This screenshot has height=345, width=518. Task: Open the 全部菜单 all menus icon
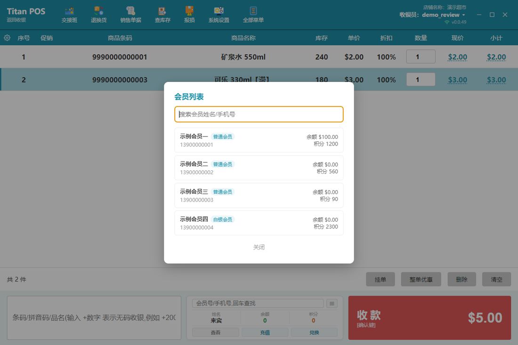point(253,15)
